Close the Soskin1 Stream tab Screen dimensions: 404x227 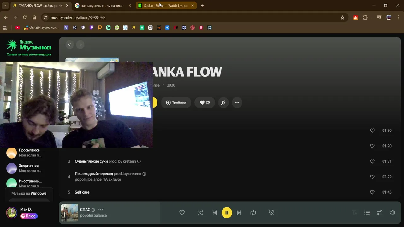(x=193, y=6)
